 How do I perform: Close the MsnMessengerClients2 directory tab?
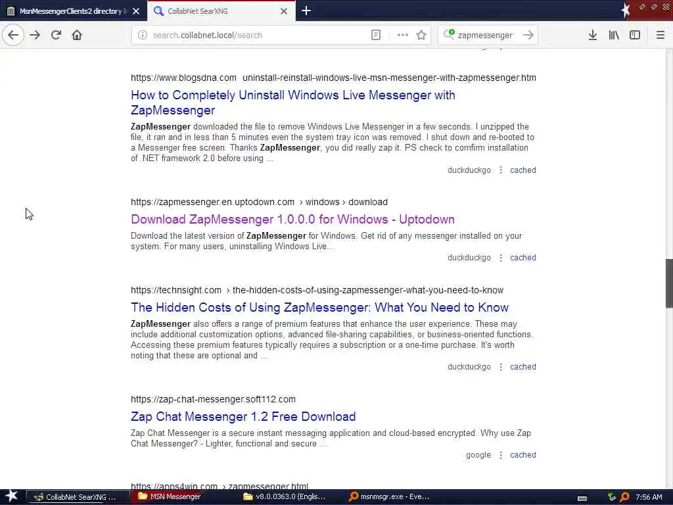click(136, 11)
